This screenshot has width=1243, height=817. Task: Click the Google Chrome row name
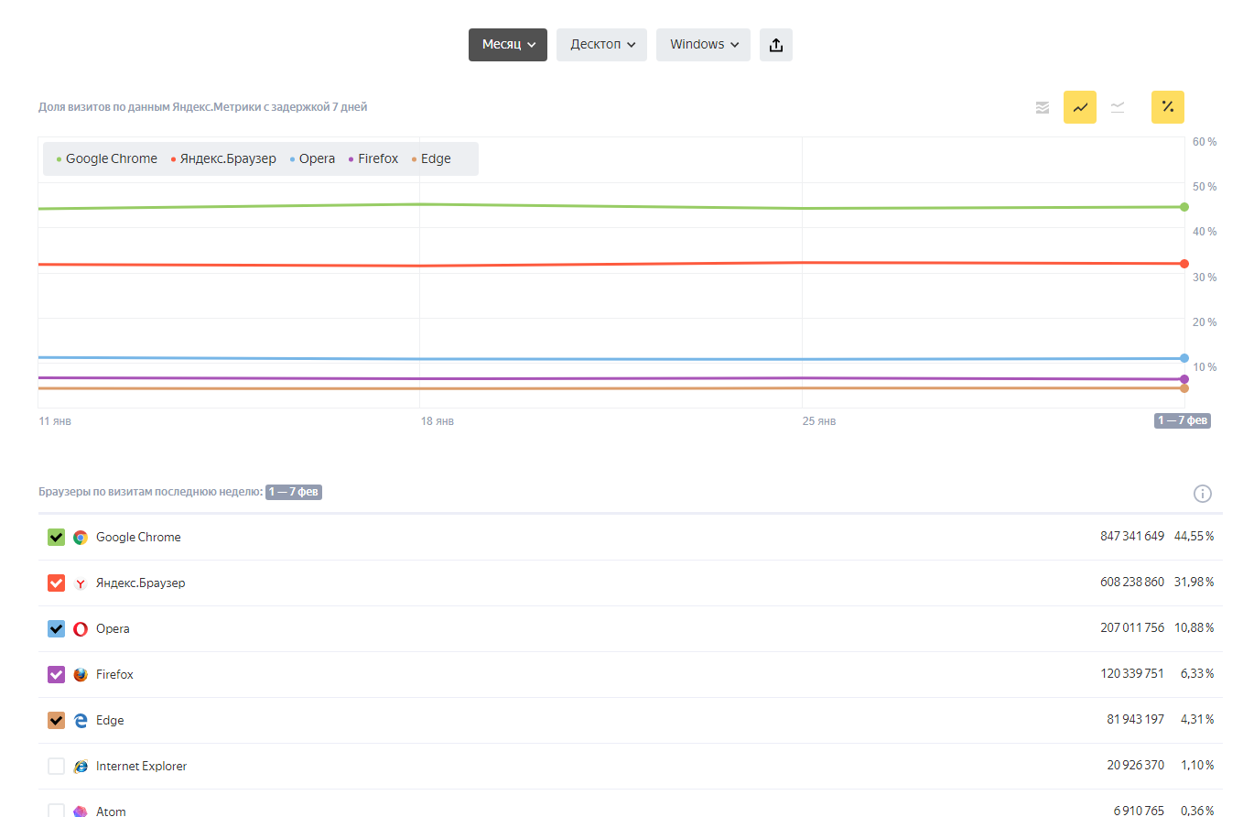[x=138, y=538]
